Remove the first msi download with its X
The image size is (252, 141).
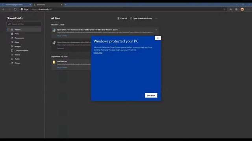156,30
